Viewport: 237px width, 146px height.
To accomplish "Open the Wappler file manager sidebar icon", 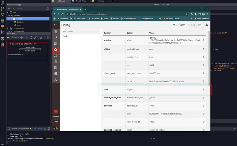I will coord(2,3).
